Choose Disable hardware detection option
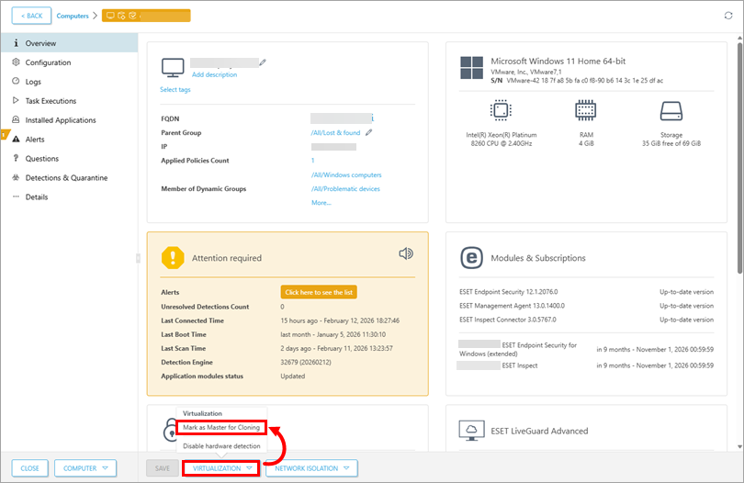 click(220, 446)
